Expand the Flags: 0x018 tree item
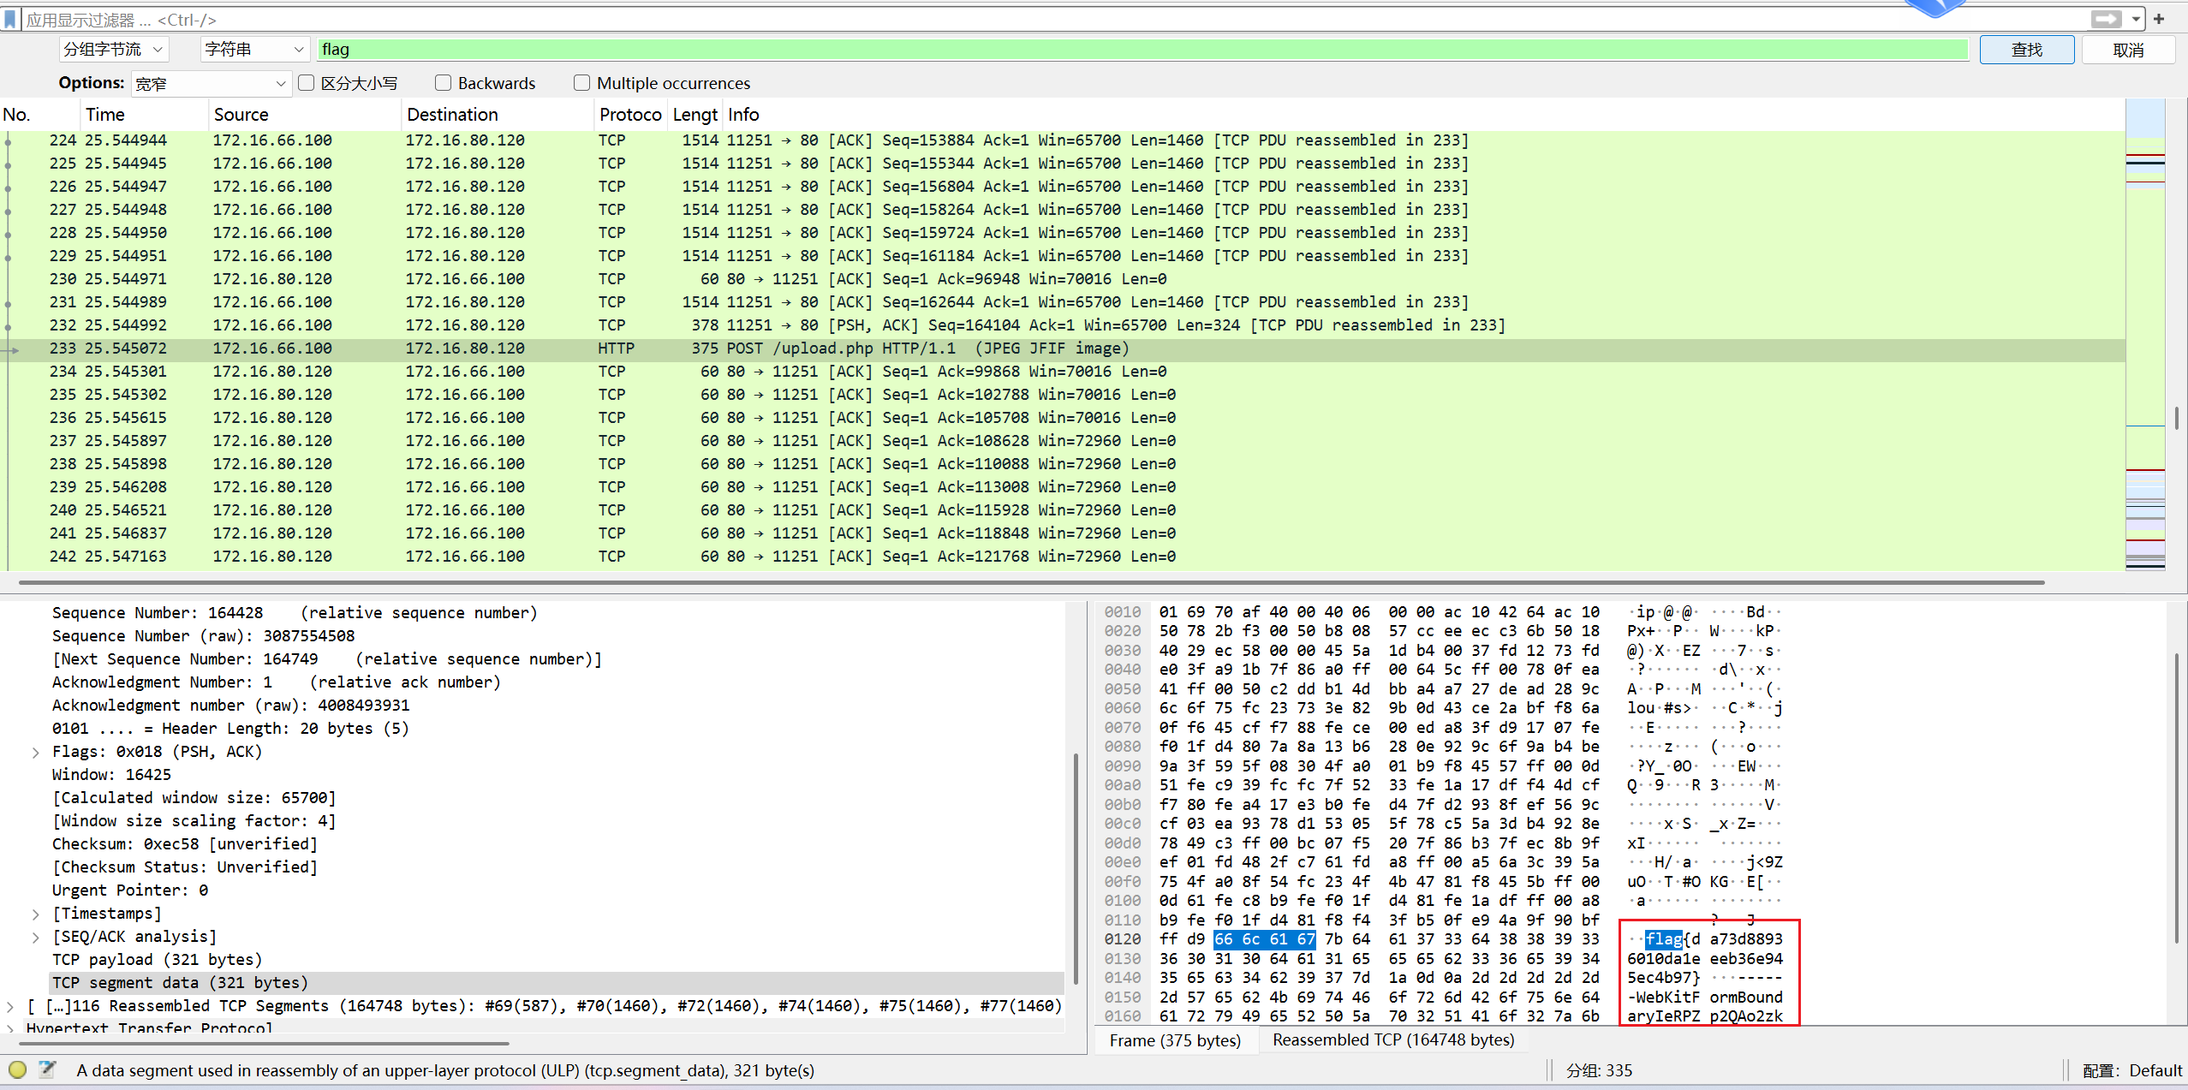 point(36,752)
